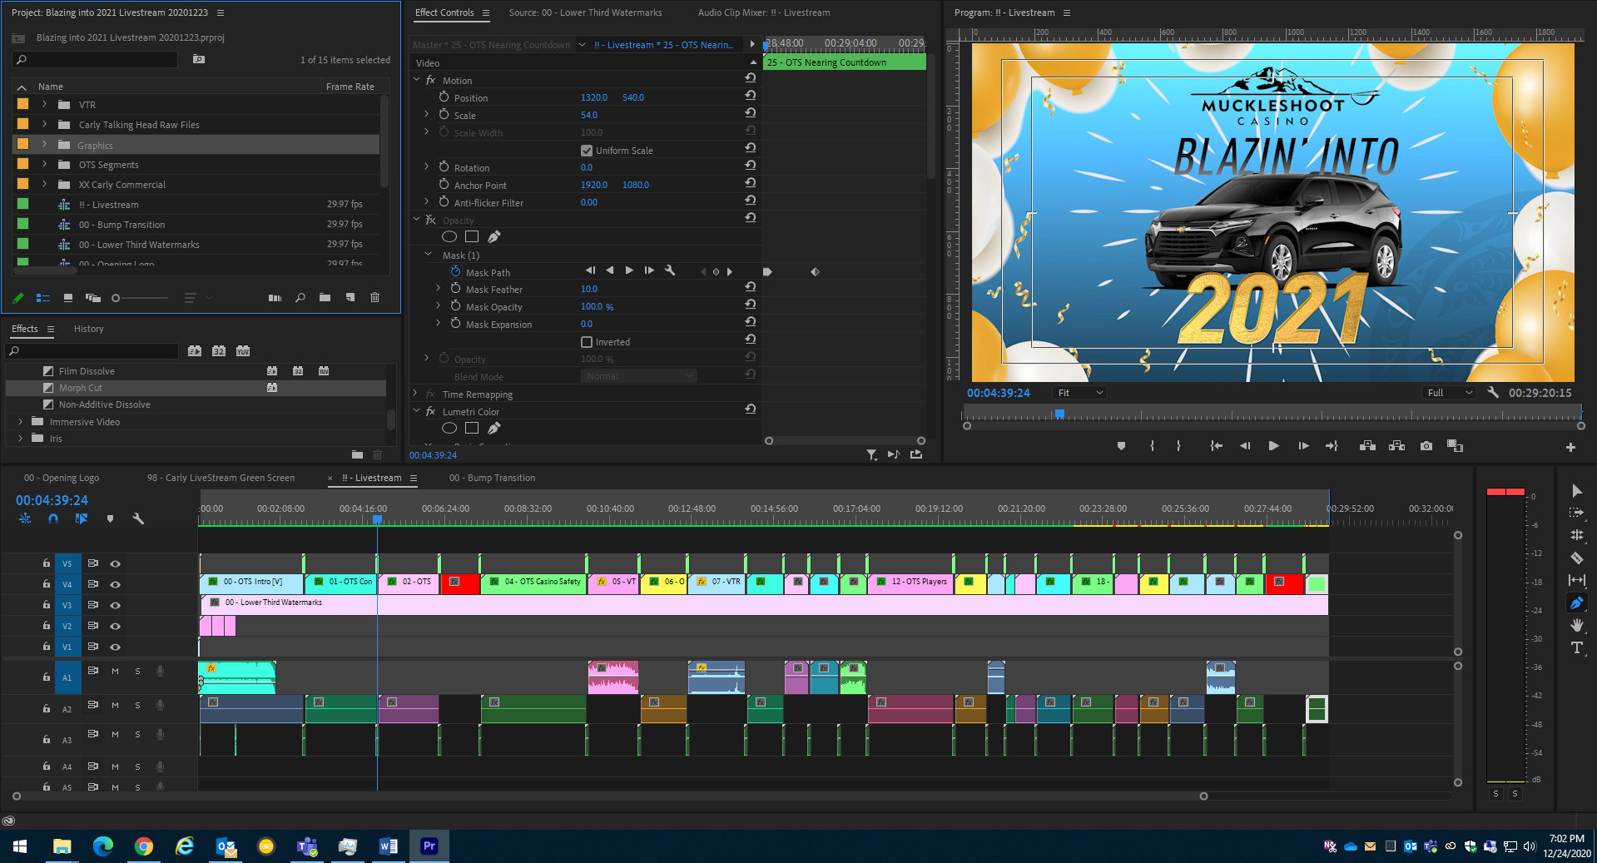Expand the Time Remapping effect
Viewport: 1597px width, 863px height.
(415, 394)
